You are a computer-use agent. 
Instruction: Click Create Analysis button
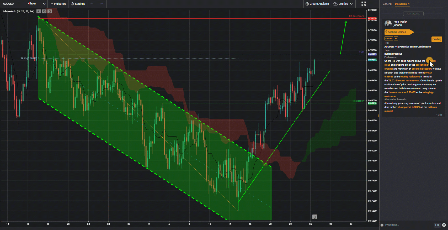pyautogui.click(x=317, y=4)
